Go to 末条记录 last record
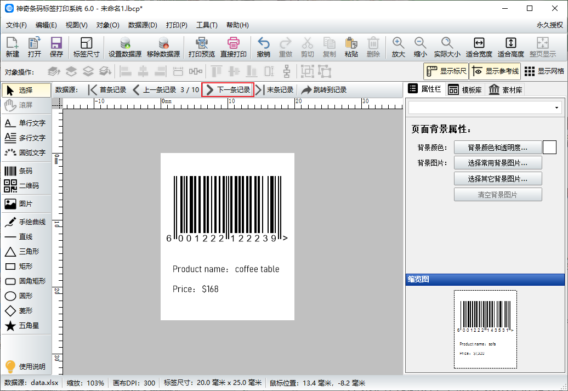Image resolution: width=568 pixels, height=391 pixels. pyautogui.click(x=274, y=90)
